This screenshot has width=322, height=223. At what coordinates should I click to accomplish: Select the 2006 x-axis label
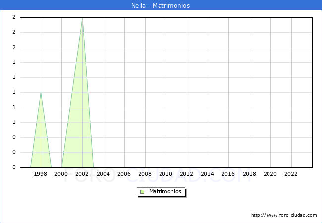[124, 174]
